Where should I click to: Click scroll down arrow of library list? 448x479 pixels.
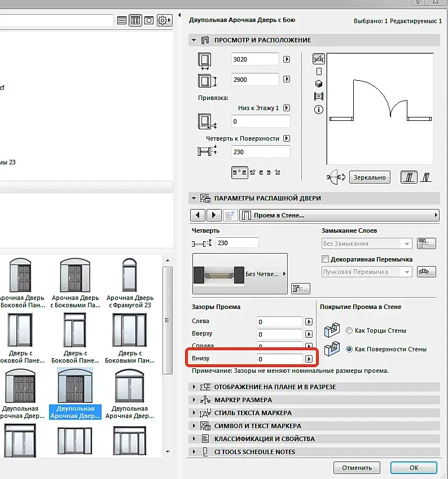coord(168,451)
